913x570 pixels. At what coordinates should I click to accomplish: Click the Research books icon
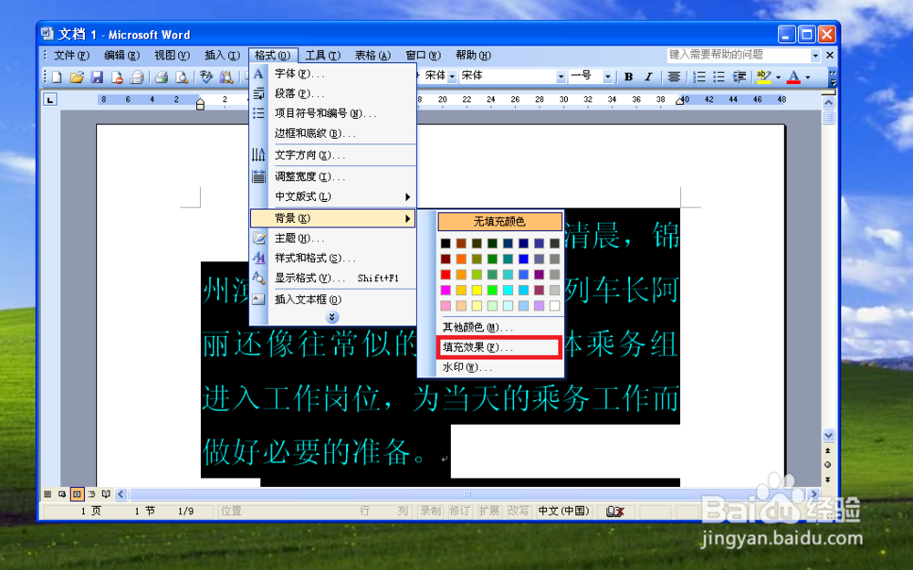tap(226, 77)
